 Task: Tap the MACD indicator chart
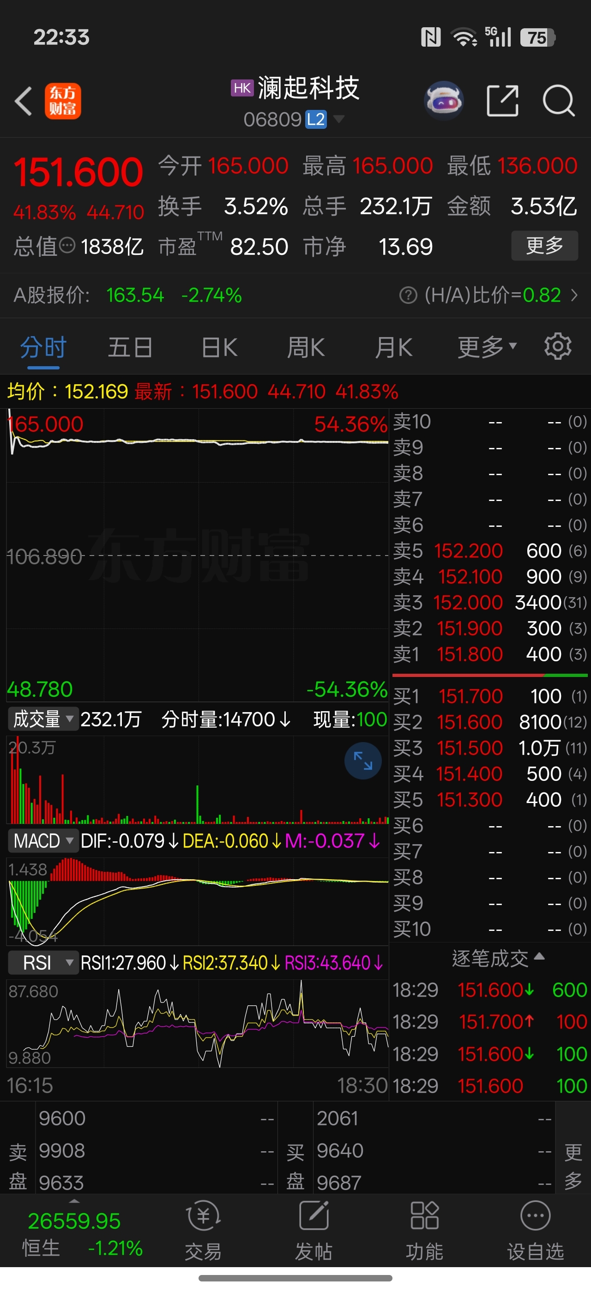197,901
